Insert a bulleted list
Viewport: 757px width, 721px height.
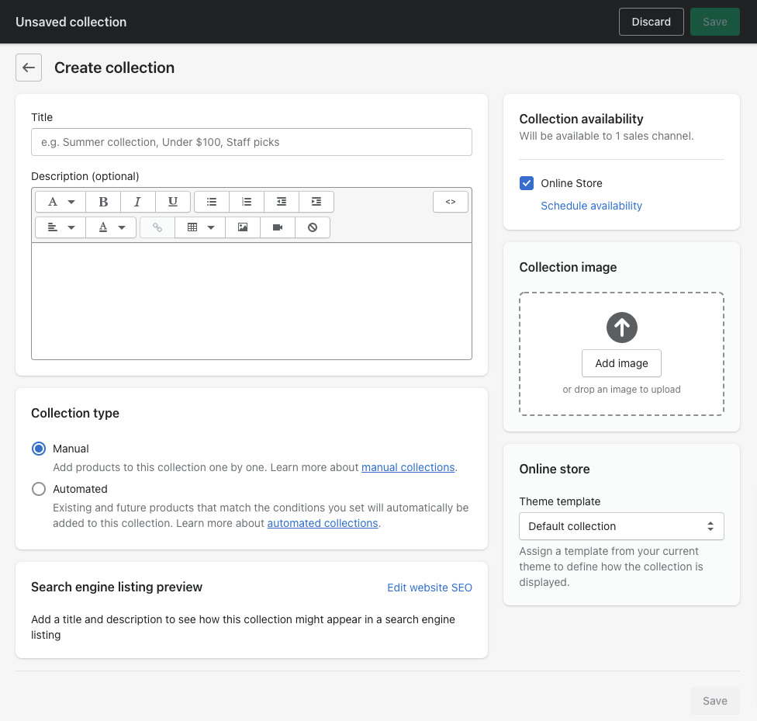[x=212, y=202]
